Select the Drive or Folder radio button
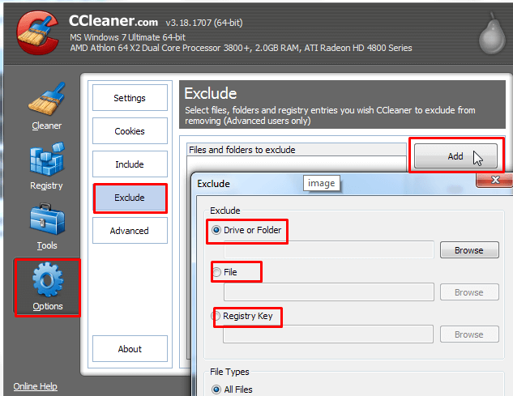The width and height of the screenshot is (513, 396). point(216,230)
